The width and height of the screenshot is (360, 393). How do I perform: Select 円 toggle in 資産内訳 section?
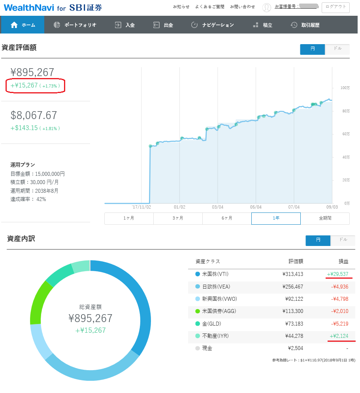pos(318,240)
